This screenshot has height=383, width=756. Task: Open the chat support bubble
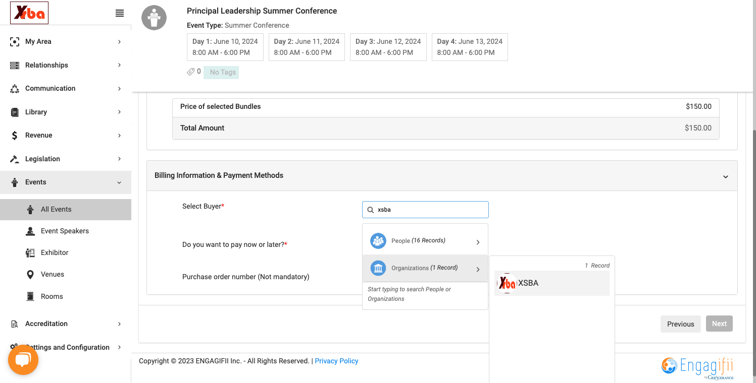point(23,360)
